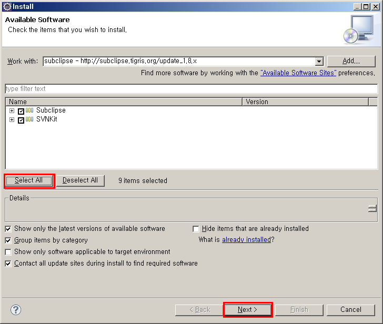383x324 pixels.
Task: Click the SVNKit category icon
Action: click(29, 119)
